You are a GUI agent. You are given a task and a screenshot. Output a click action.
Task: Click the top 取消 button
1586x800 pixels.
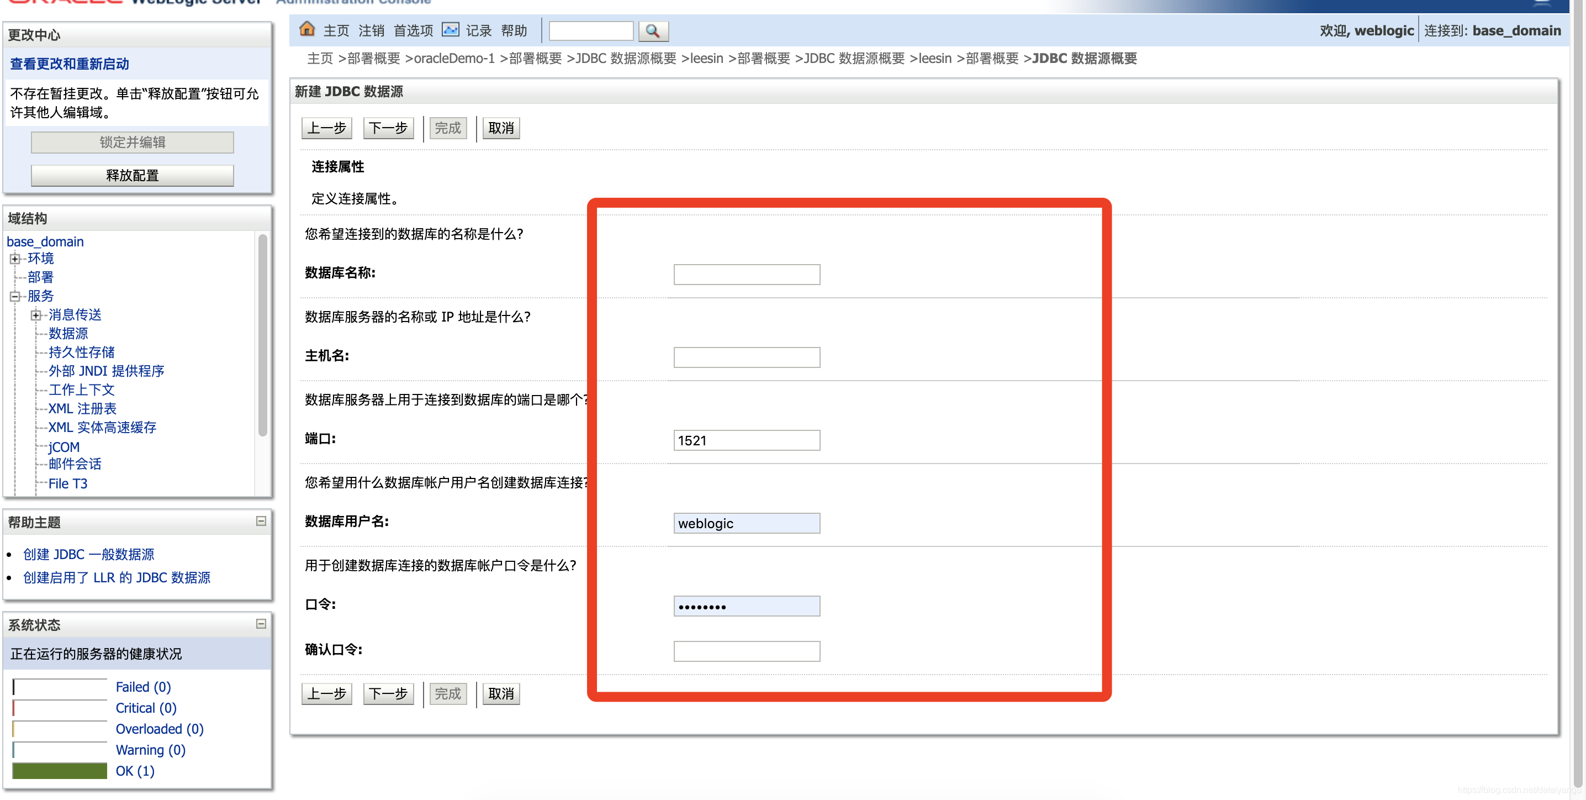500,128
